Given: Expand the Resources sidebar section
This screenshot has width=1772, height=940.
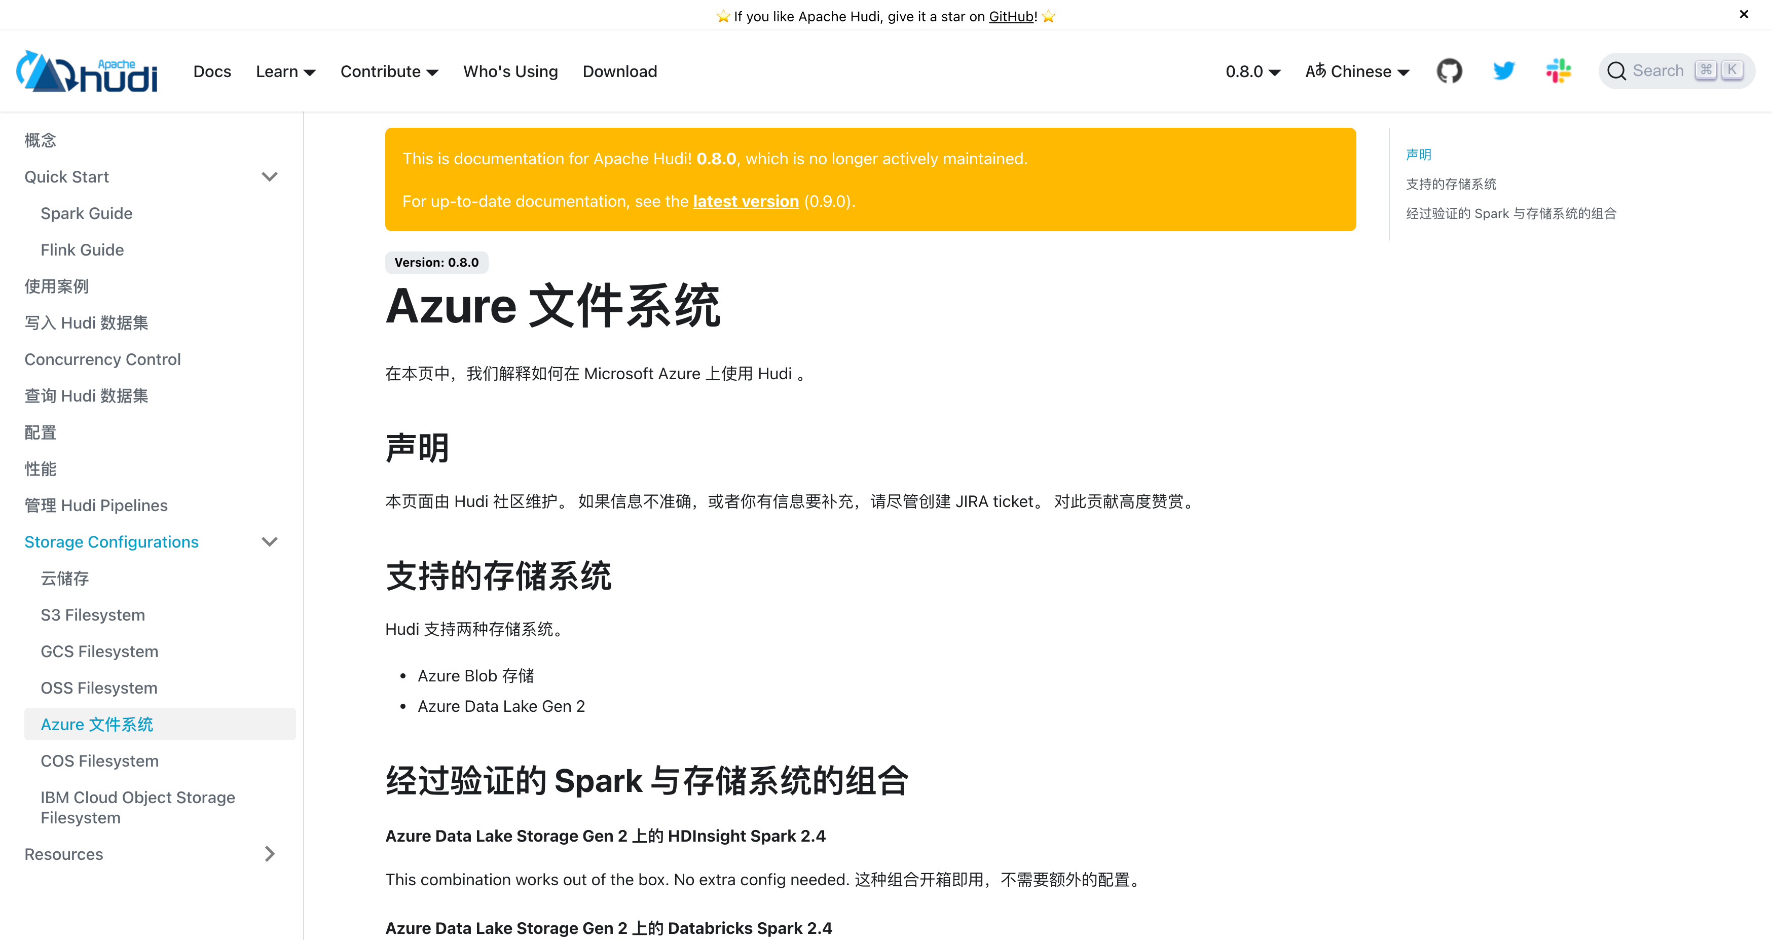Looking at the screenshot, I should tap(270, 854).
